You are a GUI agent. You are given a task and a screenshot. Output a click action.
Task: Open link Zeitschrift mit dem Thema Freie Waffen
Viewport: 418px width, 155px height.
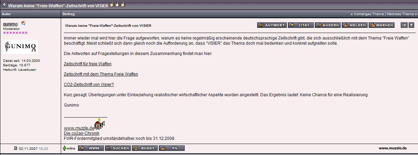(x=101, y=74)
